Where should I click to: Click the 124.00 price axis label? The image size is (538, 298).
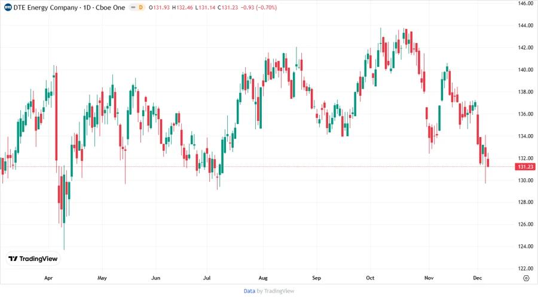click(525, 247)
